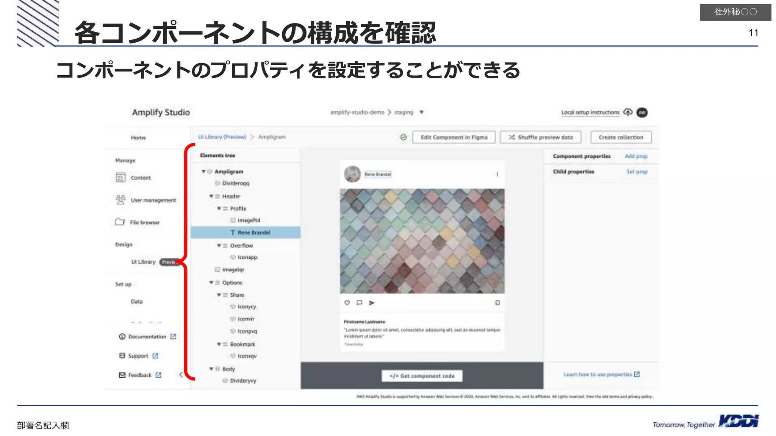776x436 pixels.
Task: Collapse the Ampligram tree root
Action: click(203, 171)
